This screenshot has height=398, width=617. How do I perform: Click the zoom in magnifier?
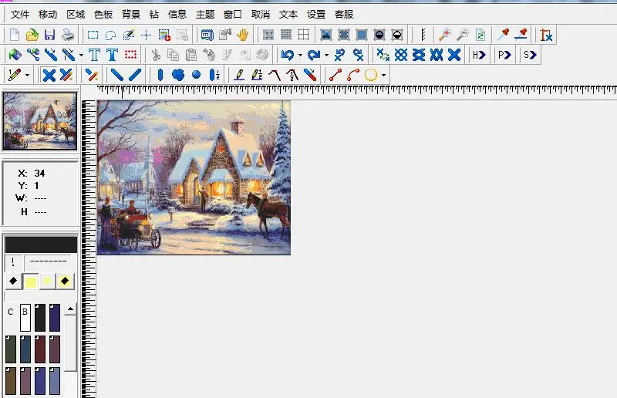tap(445, 35)
